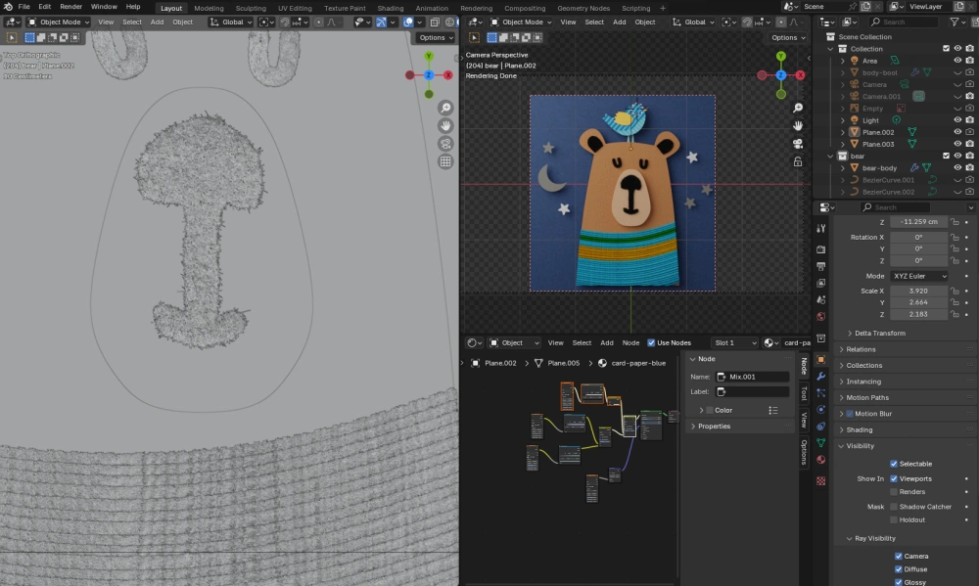Screen dimensions: 979x586
Task: Click the lock camera to view icon
Action: coord(798,161)
